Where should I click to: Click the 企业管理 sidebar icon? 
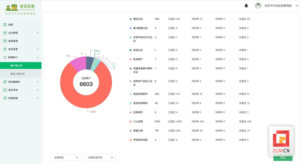click(5, 33)
